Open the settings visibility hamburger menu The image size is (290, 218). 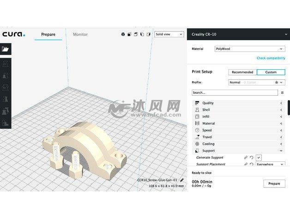click(x=282, y=92)
